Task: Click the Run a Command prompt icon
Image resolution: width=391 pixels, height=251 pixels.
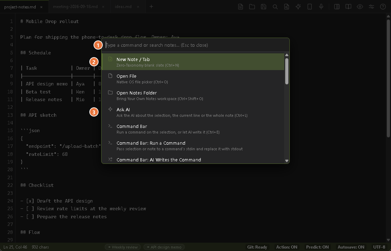Action: 110,143
